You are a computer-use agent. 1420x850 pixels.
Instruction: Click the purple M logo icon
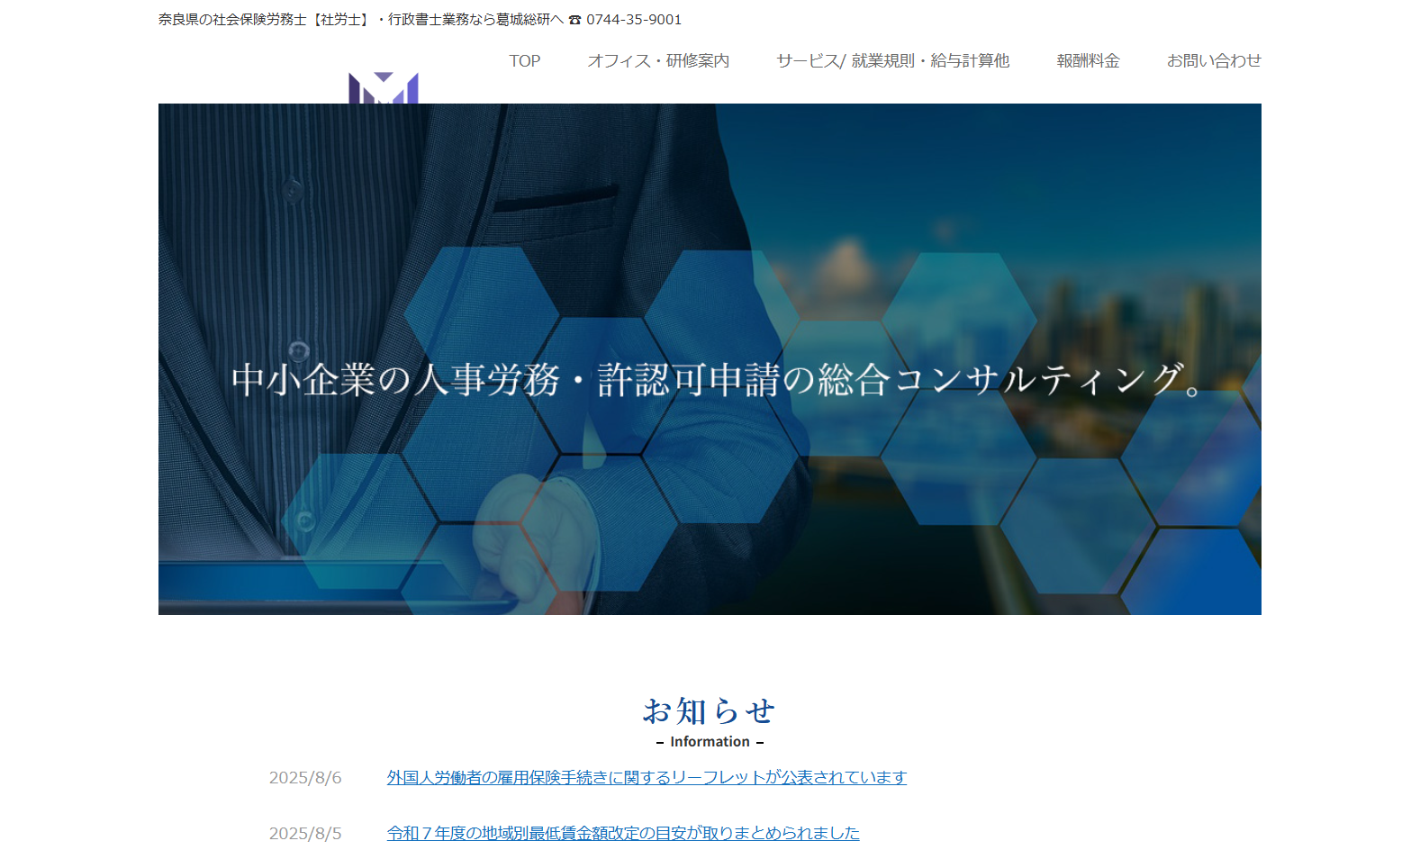(384, 88)
